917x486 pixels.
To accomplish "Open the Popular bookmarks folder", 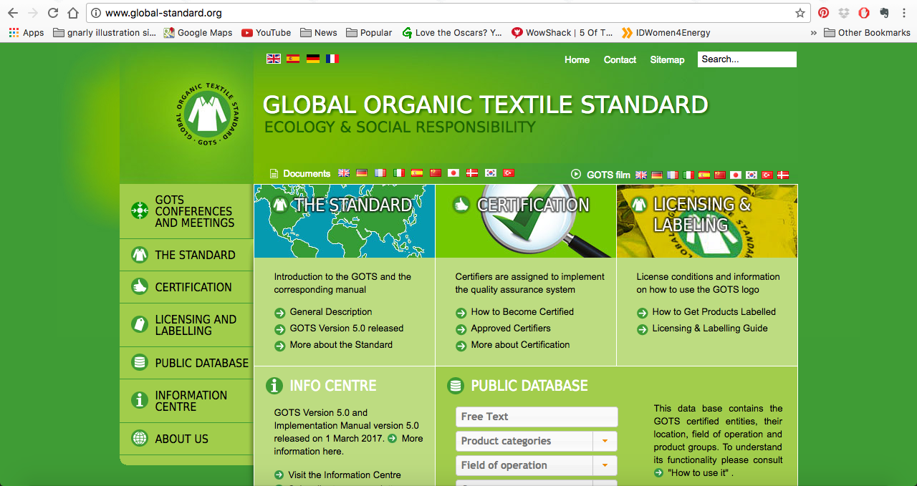I will [x=369, y=32].
